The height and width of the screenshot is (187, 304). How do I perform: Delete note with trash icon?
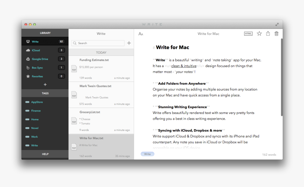[x=276, y=34]
